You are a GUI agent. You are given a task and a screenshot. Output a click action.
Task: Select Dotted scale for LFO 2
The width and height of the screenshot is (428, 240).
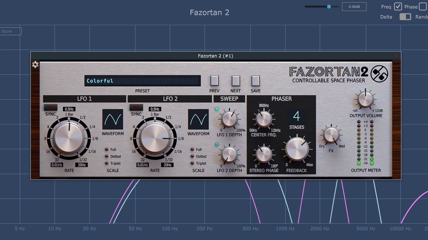(192, 156)
